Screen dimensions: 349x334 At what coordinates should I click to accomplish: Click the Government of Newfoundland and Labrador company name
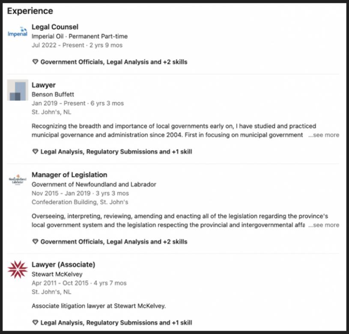coord(94,184)
